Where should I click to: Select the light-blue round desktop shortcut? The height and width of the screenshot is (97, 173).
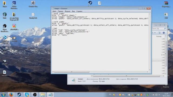(x=5, y=39)
